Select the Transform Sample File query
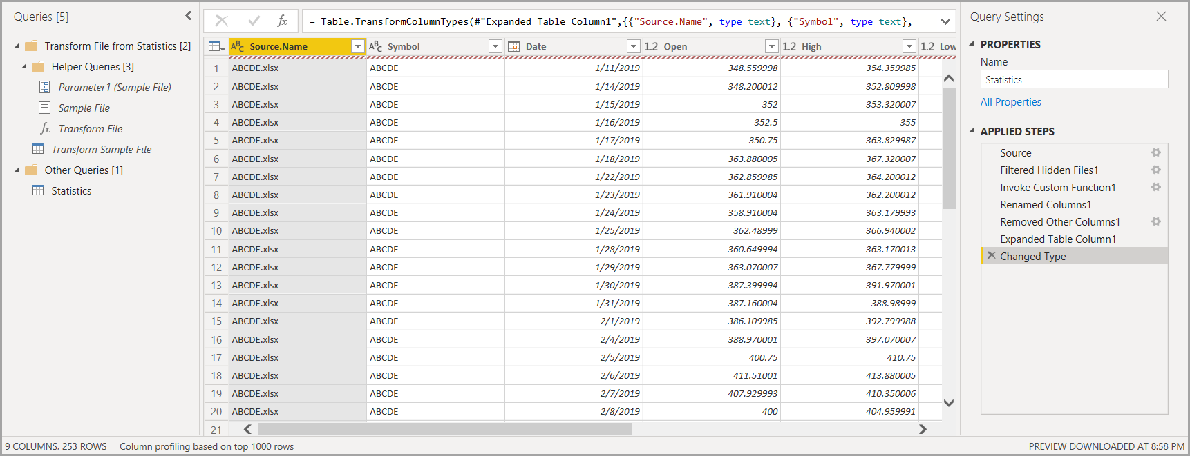Image resolution: width=1190 pixels, height=456 pixels. pos(101,150)
